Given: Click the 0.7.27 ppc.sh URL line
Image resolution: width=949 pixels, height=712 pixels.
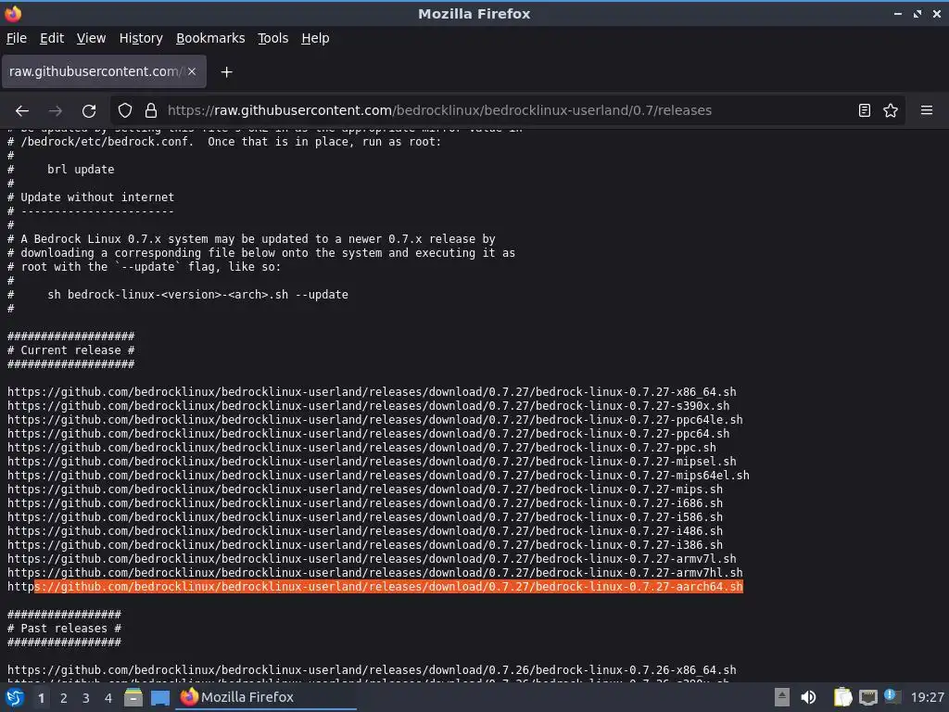Looking at the screenshot, I should tap(361, 448).
